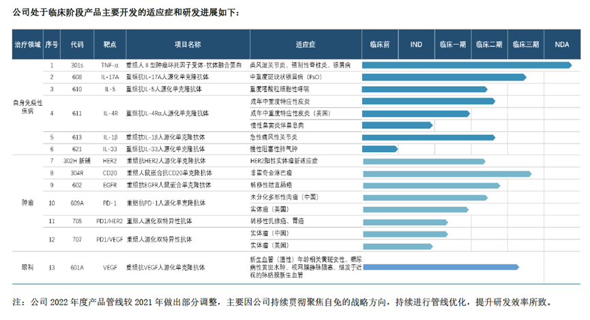Click the 项目名称 column header

188,44
